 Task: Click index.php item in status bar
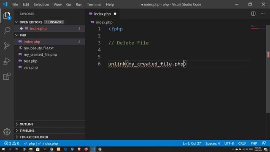[x=48, y=144]
